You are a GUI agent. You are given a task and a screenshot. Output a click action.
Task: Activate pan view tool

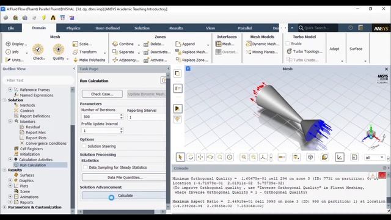point(200,157)
